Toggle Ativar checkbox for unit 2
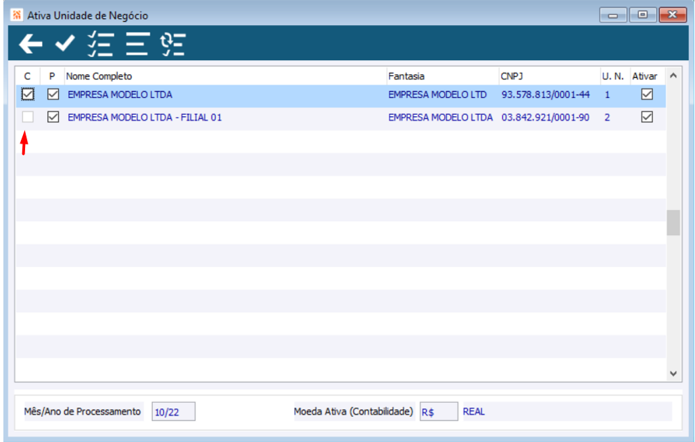695x442 pixels. point(647,117)
